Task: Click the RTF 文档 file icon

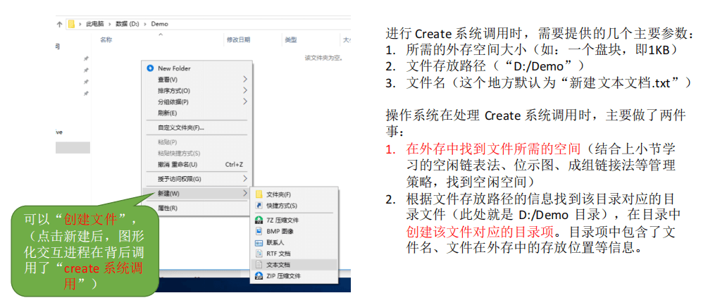Action: pyautogui.click(x=259, y=254)
